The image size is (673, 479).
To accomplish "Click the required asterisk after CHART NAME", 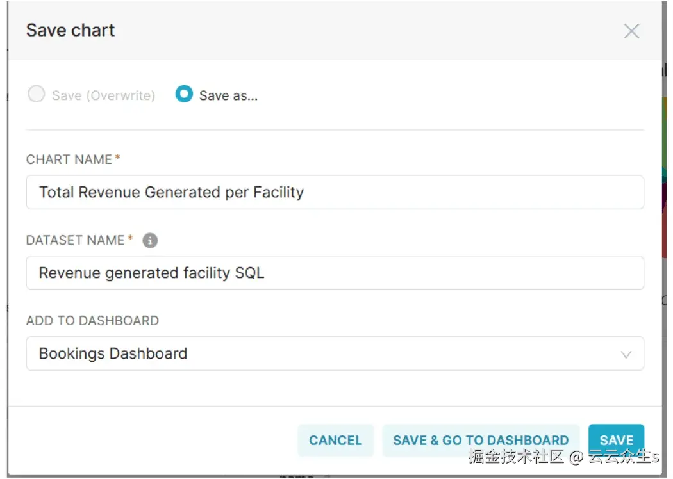I will point(118,158).
